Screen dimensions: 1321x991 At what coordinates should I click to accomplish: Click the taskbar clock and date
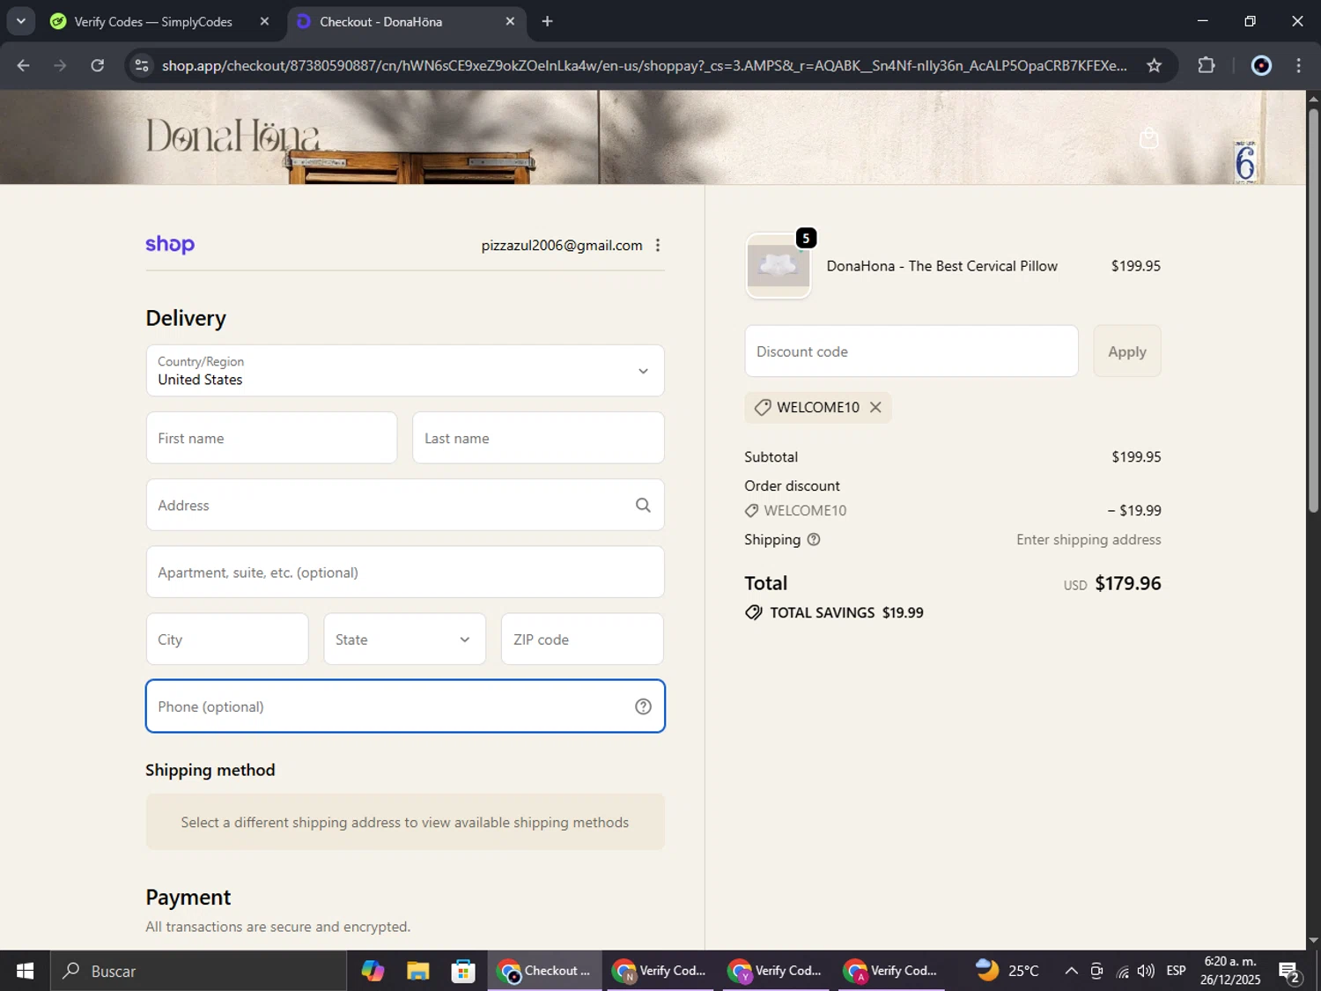1230,971
